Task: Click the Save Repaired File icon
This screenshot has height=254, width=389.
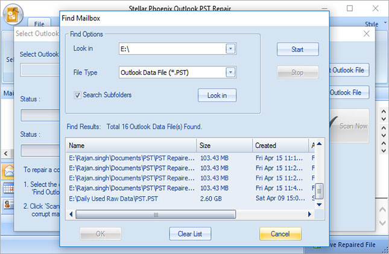Action: [x=317, y=244]
